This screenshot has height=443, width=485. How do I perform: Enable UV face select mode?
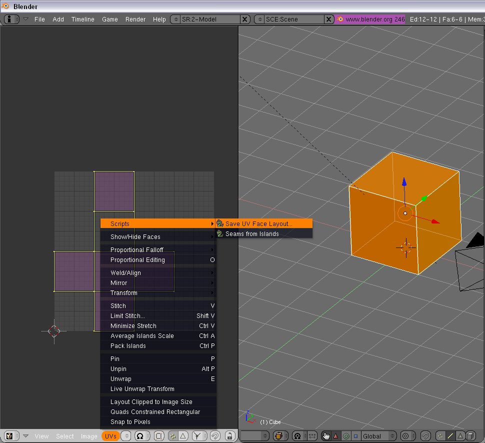coord(183,436)
